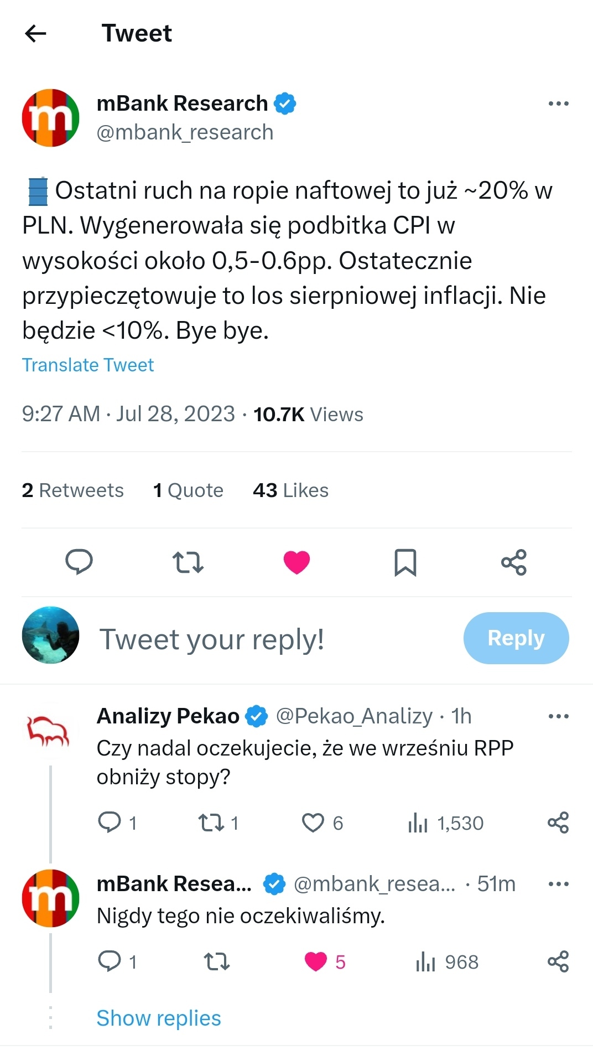Reply to the mBank Research 51m reply
This screenshot has width=593, height=1050.
point(110,962)
